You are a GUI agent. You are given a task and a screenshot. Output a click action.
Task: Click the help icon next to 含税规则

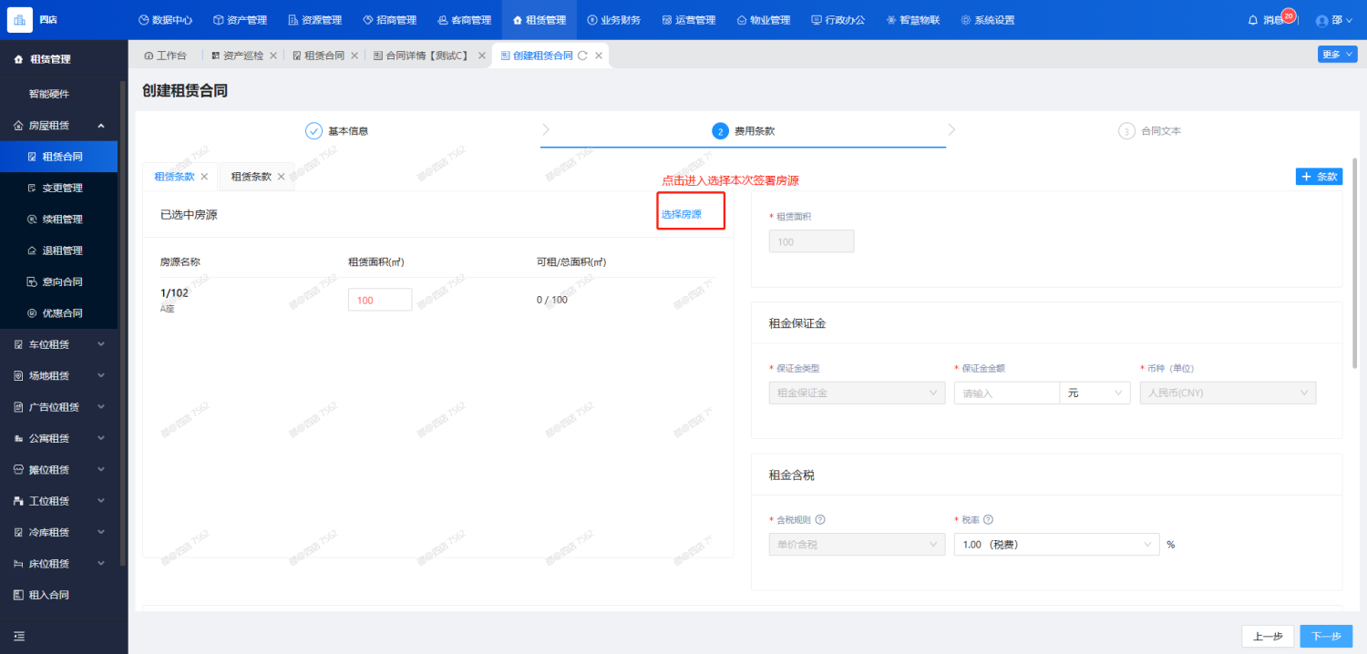pyautogui.click(x=820, y=520)
